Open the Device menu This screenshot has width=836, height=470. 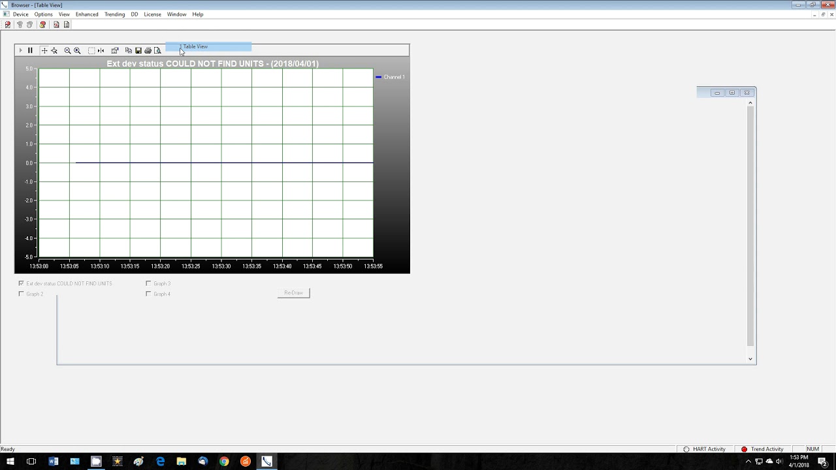point(20,14)
